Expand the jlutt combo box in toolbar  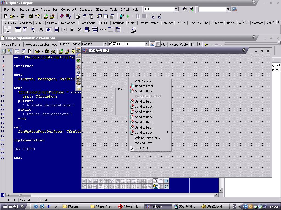(x=176, y=9)
